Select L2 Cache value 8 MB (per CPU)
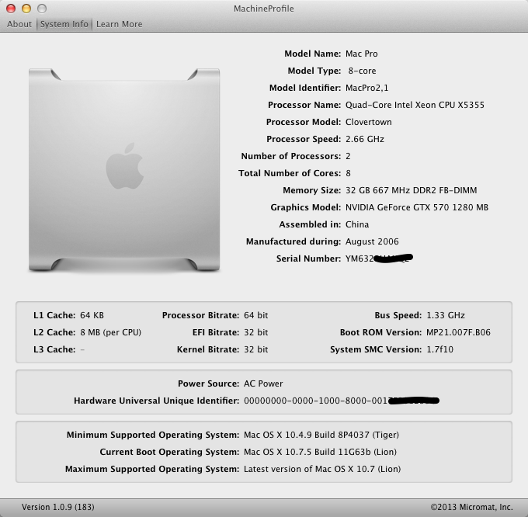 pyautogui.click(x=111, y=332)
